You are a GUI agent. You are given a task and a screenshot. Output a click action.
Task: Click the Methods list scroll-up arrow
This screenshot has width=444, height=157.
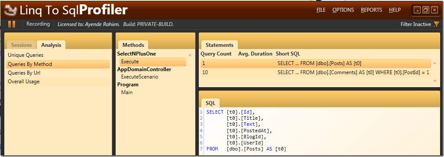(190, 55)
